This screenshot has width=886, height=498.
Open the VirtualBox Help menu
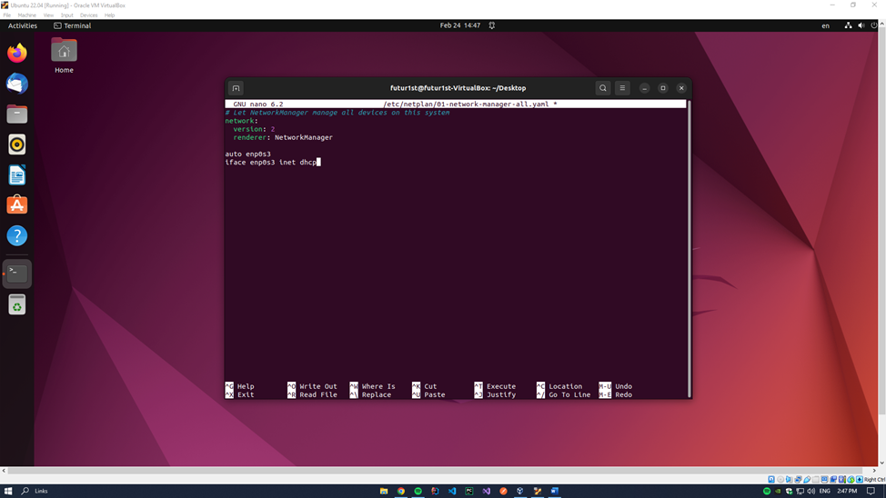point(110,15)
